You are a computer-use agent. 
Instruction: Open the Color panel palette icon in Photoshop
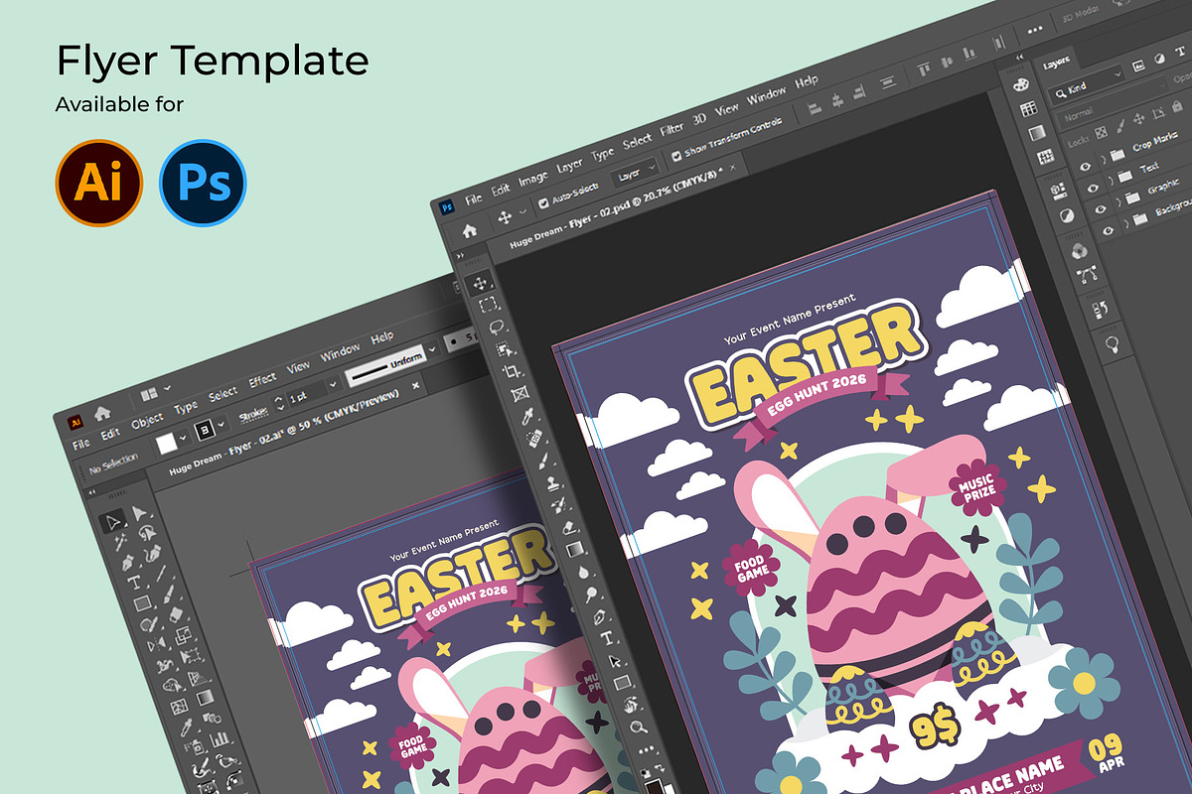click(1021, 84)
